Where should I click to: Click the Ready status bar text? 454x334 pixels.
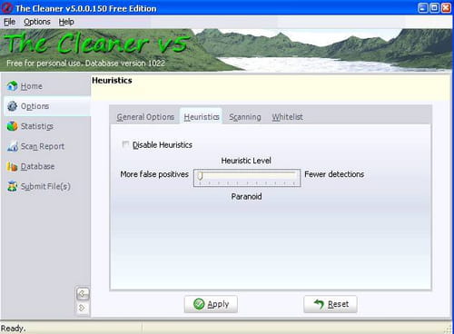(14, 329)
